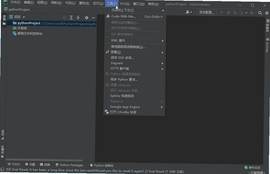
Task: Open the 问题 tool window tab
Action: click(x=30, y=164)
